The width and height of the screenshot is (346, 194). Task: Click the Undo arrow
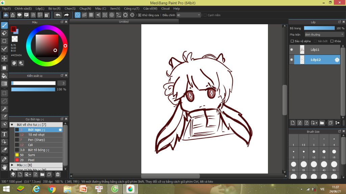tap(58, 15)
